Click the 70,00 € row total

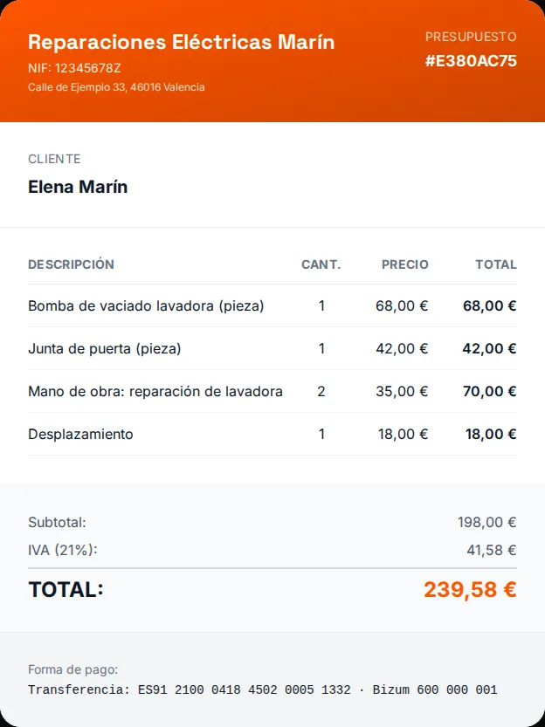[x=489, y=391]
